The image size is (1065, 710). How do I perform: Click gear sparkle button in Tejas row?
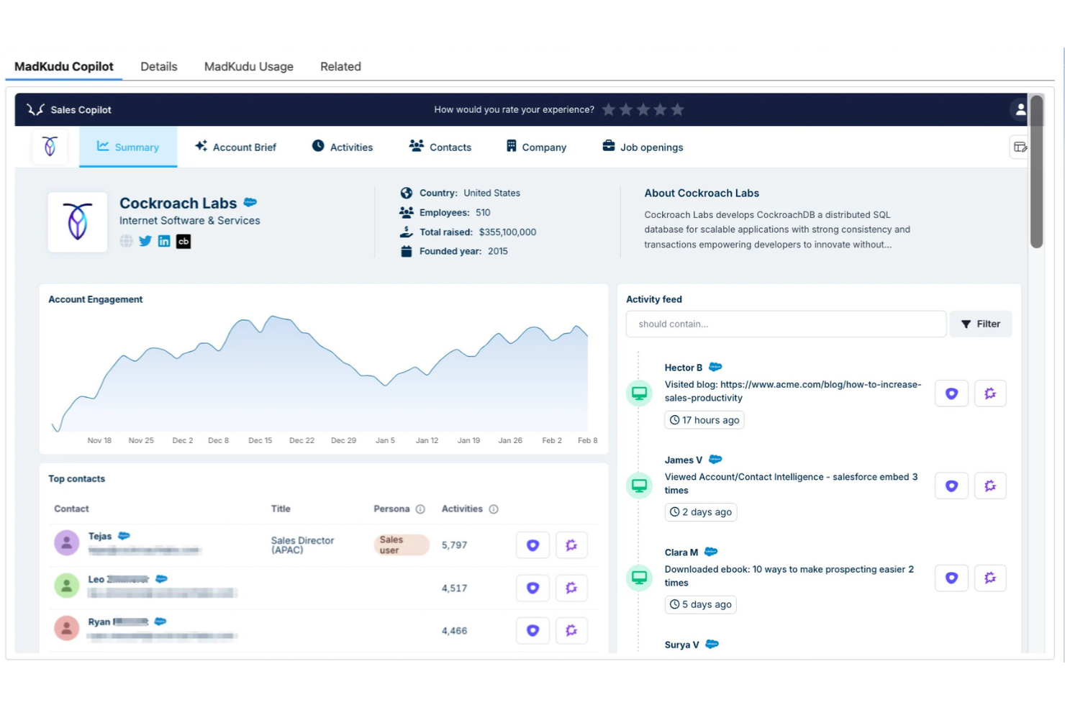(571, 545)
